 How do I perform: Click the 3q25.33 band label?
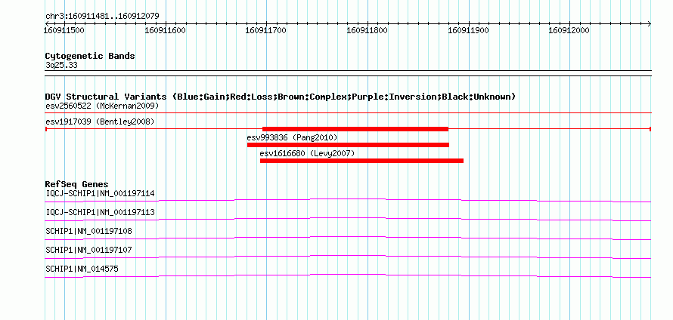tap(61, 66)
